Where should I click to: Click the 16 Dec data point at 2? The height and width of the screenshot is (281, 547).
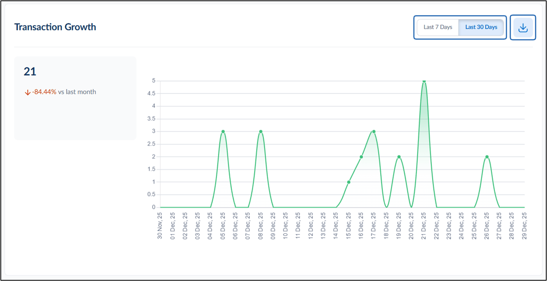pyautogui.click(x=361, y=157)
